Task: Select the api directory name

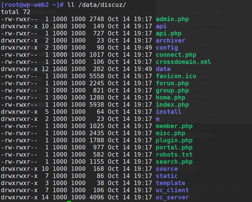Action: click(x=161, y=26)
